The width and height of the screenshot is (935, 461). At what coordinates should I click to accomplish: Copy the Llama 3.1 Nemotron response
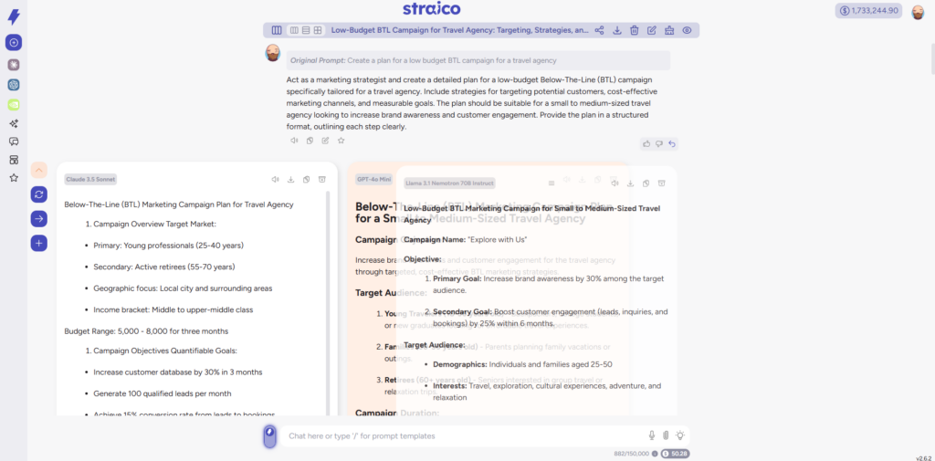(x=646, y=183)
